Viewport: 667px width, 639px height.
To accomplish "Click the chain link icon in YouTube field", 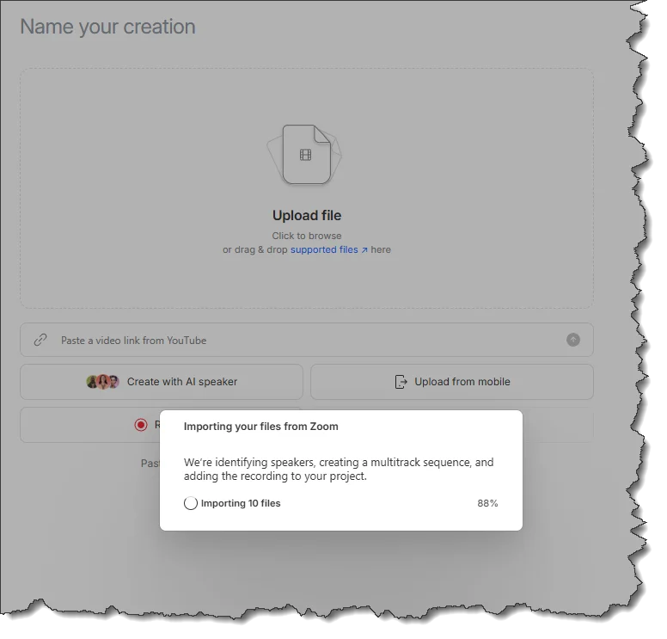I will tap(40, 340).
